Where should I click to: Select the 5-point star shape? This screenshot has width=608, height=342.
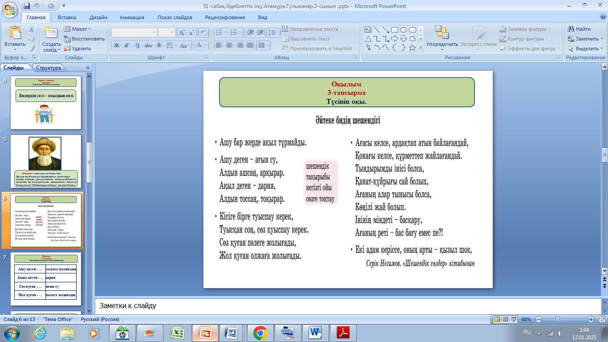tap(412, 48)
